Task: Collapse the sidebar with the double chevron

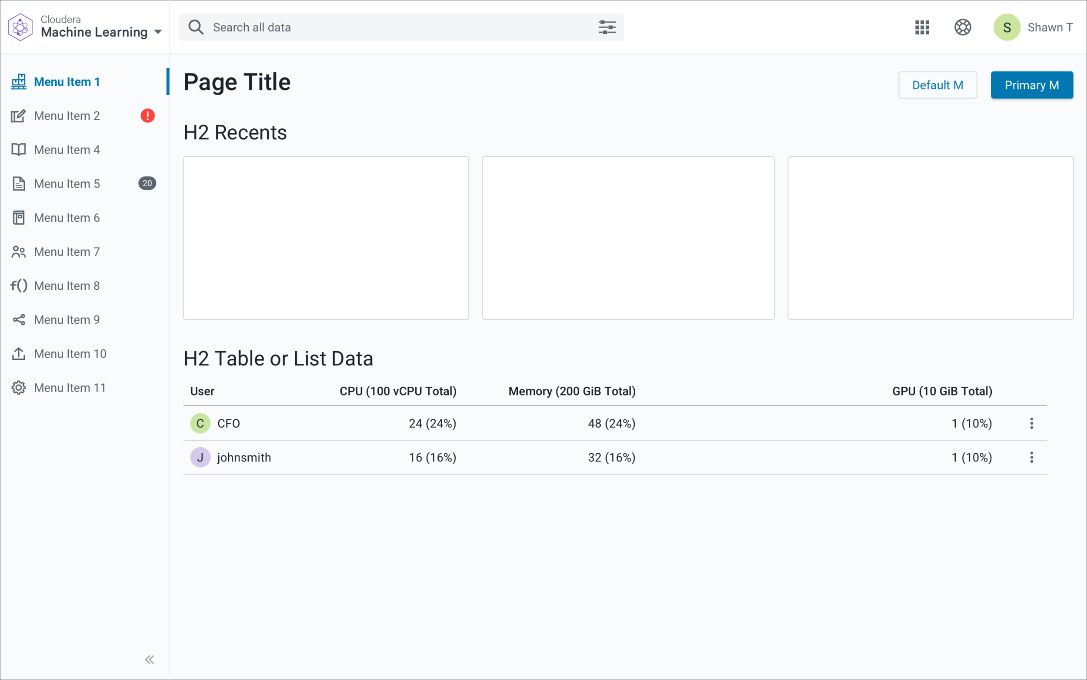Action: click(x=150, y=659)
